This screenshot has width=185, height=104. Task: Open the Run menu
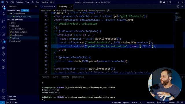coord(38,2)
